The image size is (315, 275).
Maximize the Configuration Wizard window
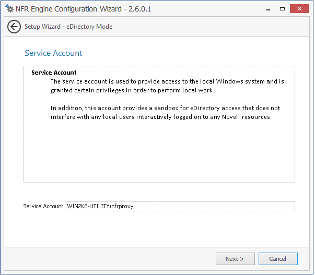(x=282, y=9)
